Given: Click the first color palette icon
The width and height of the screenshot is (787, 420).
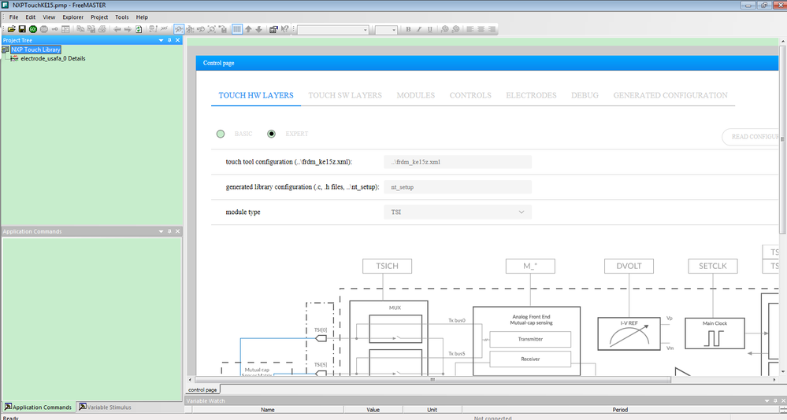Looking at the screenshot, I should click(x=444, y=29).
